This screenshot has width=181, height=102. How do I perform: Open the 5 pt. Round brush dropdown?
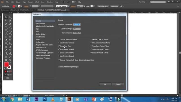[69, 6]
